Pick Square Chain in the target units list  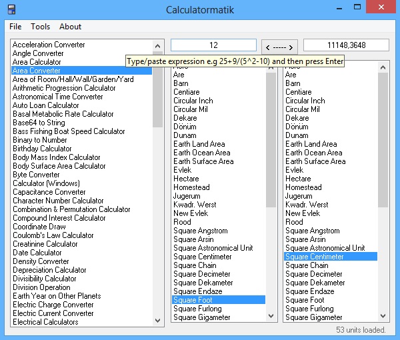307,265
